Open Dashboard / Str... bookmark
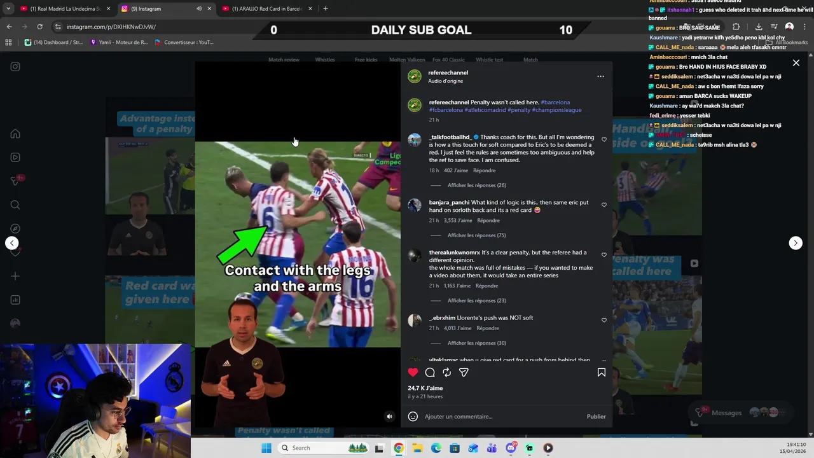 coord(54,43)
